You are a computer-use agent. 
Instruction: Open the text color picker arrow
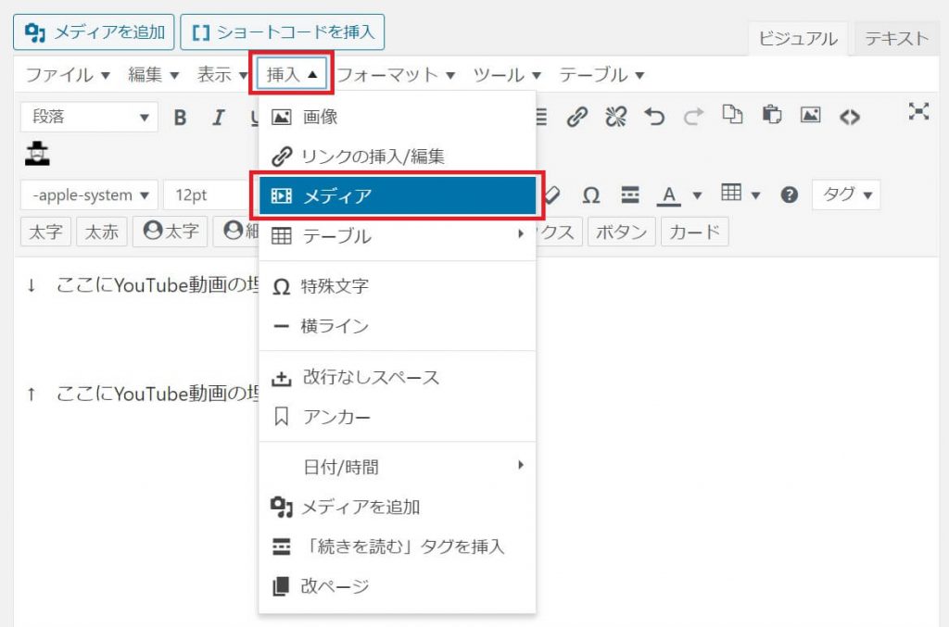click(x=697, y=194)
